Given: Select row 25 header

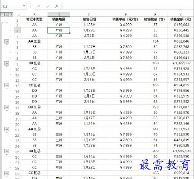Looking at the screenshot, I should click(18, 152).
